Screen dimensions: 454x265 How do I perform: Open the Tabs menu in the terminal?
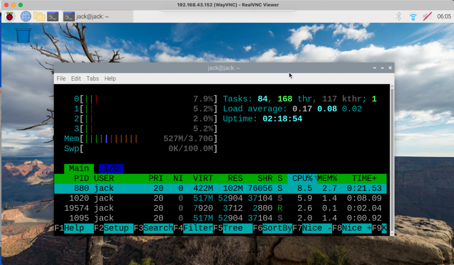click(x=93, y=79)
